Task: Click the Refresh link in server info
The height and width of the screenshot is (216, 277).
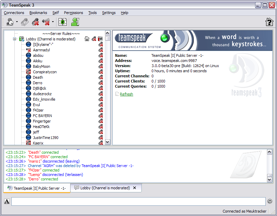Action: click(126, 94)
